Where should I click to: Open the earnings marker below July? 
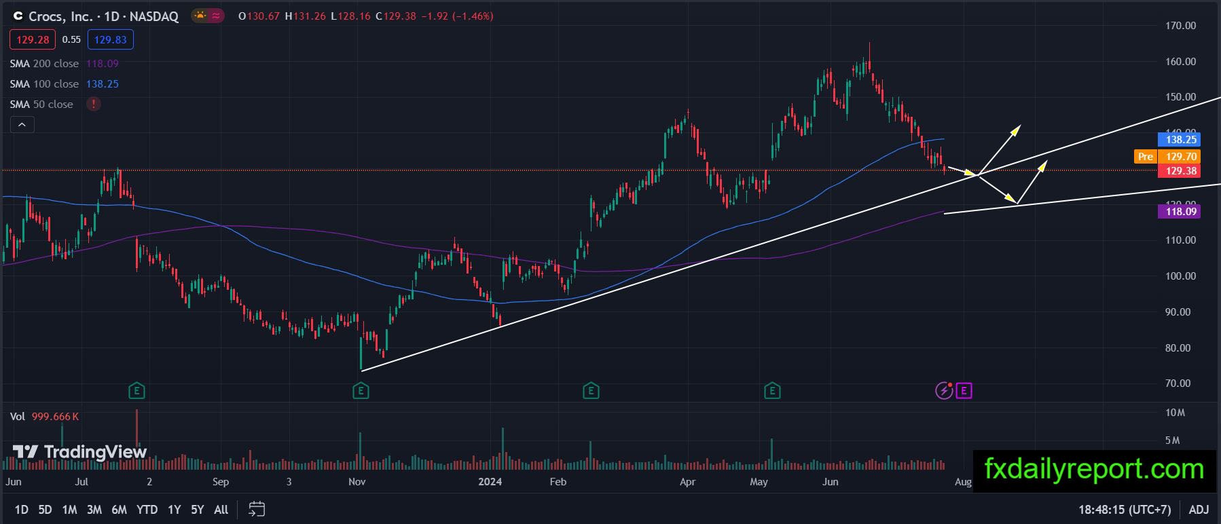(x=137, y=391)
